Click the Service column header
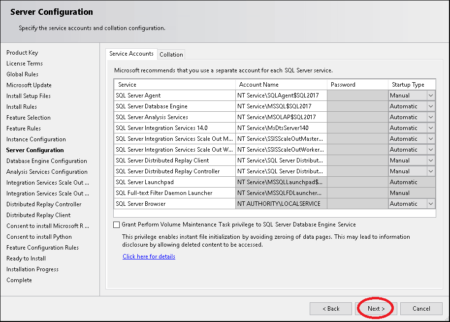Screen dimensions: 450x322 [x=174, y=85]
